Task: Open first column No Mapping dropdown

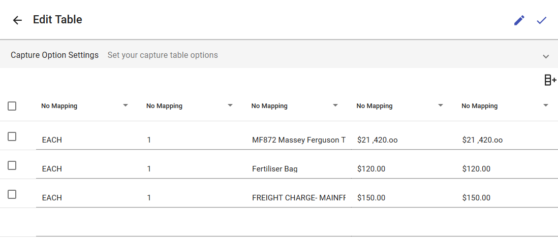Action: pos(126,106)
